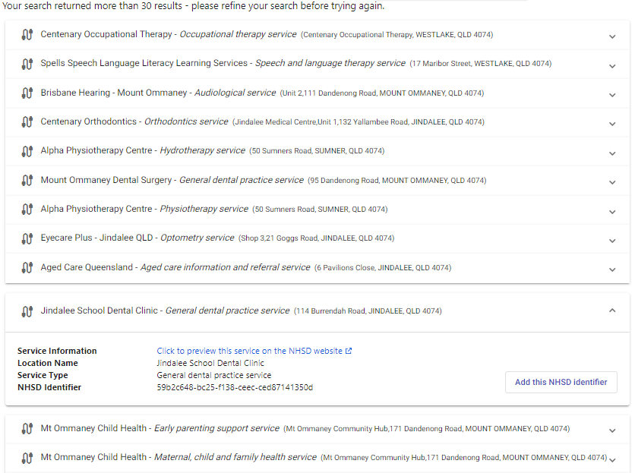Click service icon next to Eyecare Plus
The width and height of the screenshot is (635, 473).
pos(27,238)
